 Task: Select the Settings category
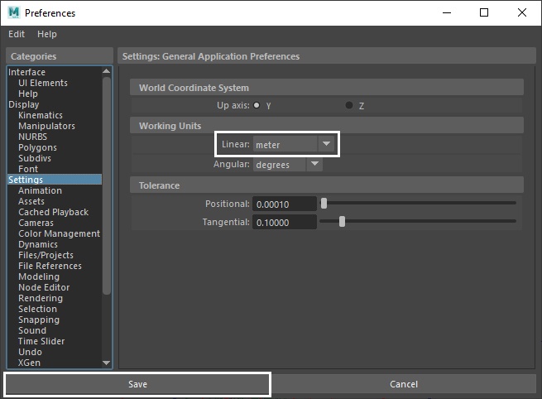[x=55, y=180]
